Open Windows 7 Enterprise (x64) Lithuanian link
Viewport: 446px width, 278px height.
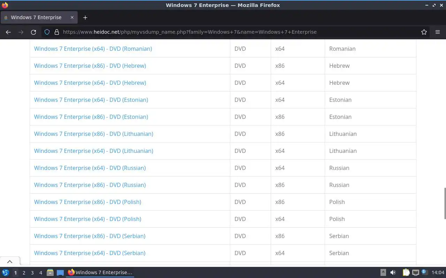coord(94,151)
